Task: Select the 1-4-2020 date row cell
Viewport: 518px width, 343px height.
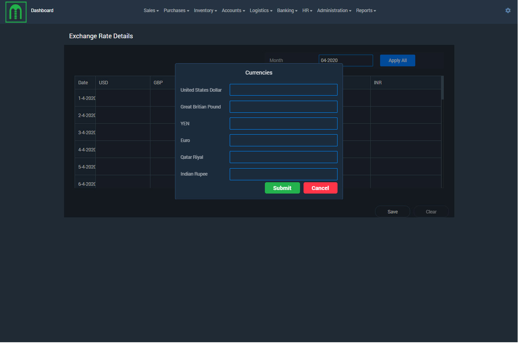Action: pyautogui.click(x=85, y=98)
